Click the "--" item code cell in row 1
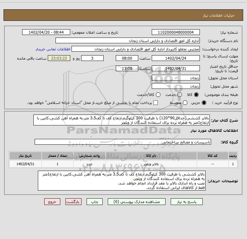Image resolution: width=247 pixels, height=239 pixels. [212, 164]
